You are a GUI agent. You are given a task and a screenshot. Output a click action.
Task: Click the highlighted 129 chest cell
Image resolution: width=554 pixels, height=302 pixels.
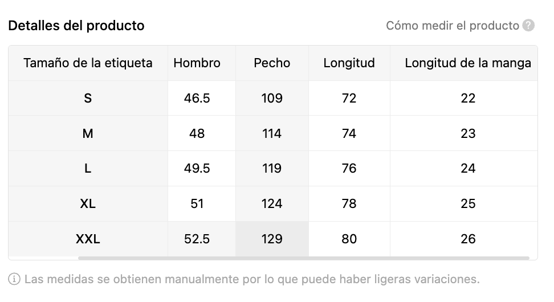pyautogui.click(x=272, y=239)
